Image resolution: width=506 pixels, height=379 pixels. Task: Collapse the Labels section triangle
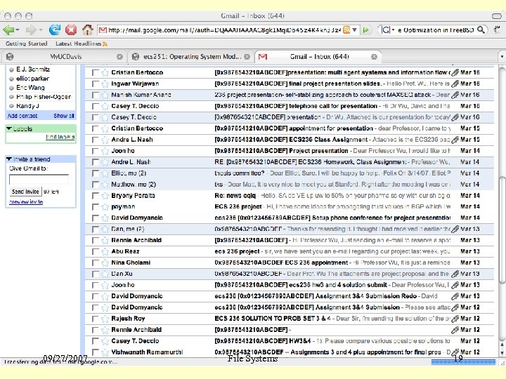[x=9, y=129]
